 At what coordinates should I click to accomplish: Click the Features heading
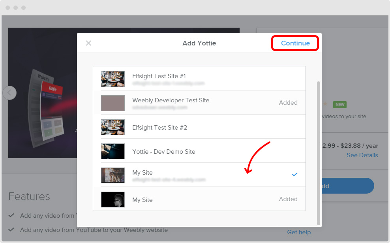(x=29, y=196)
